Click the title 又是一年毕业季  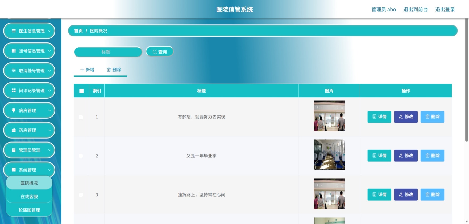click(201, 156)
